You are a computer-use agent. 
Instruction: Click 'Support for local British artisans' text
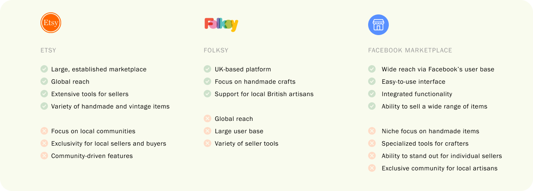click(264, 94)
